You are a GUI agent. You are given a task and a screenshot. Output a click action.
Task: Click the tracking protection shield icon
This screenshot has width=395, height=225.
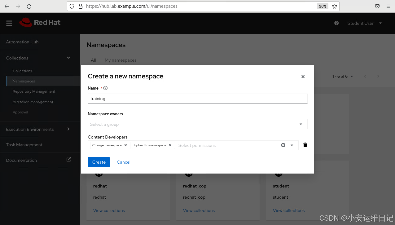point(72,6)
